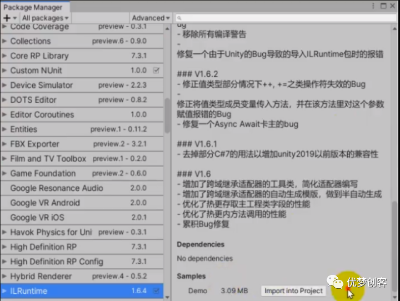Image resolution: width=400 pixels, height=301 pixels.
Task: Expand the Editor Coroutines package arrow
Action: pyautogui.click(x=4, y=114)
